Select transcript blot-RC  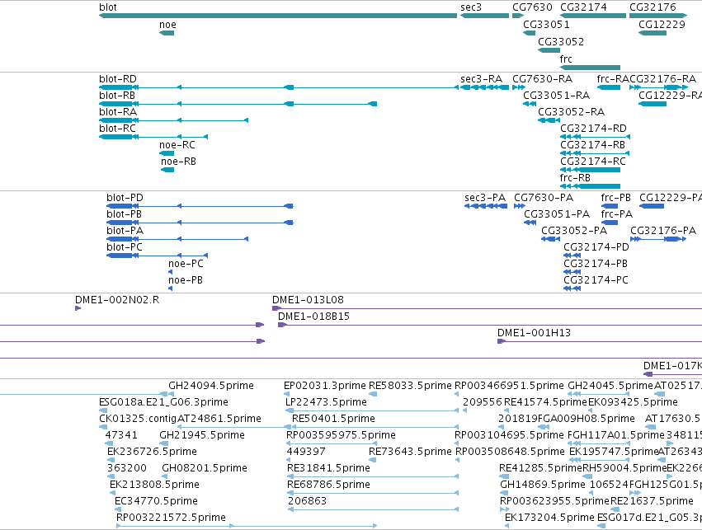tap(153, 137)
